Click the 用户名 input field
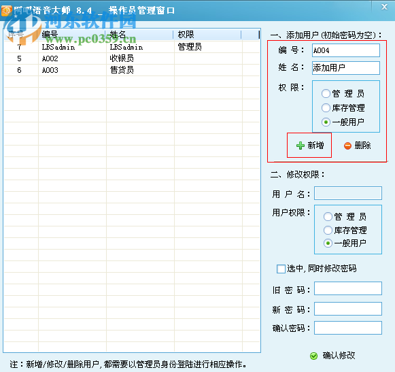395x372 pixels. coord(348,193)
